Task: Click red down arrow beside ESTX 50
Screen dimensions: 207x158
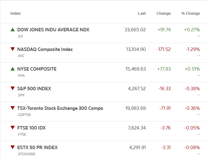Action: point(13,148)
